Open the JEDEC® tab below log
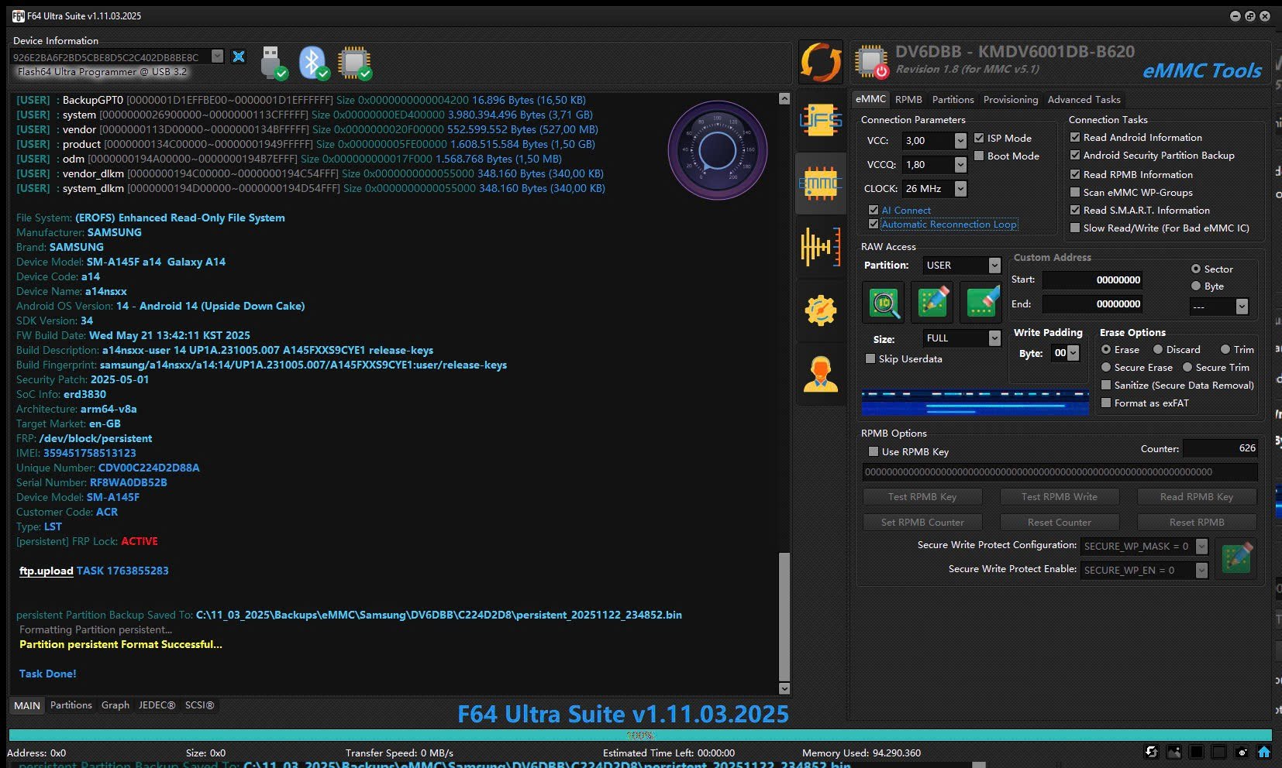The height and width of the screenshot is (768, 1282). [157, 705]
